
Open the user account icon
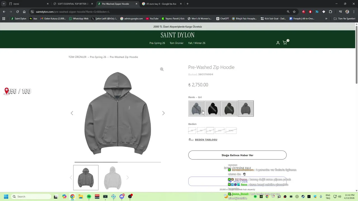[278, 43]
